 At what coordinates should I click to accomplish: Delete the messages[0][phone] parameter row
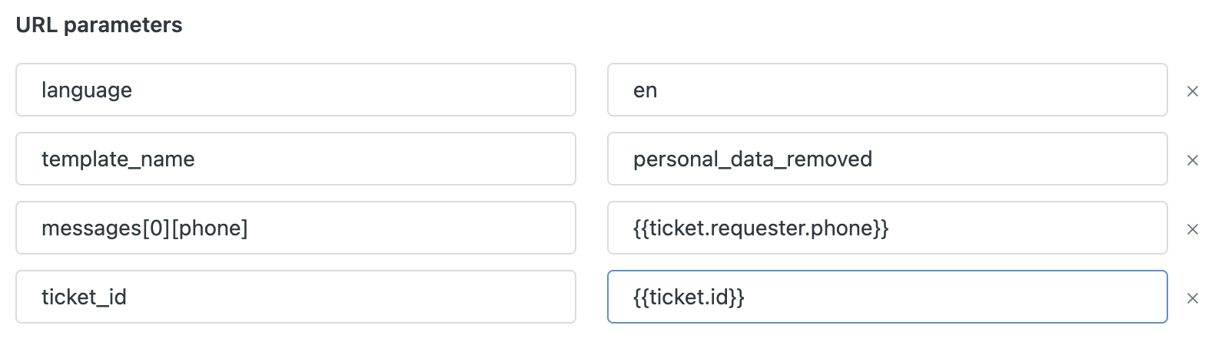click(1193, 229)
